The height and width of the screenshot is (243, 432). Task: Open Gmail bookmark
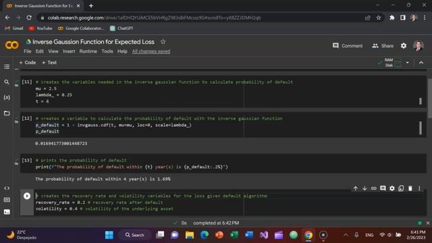click(x=14, y=28)
